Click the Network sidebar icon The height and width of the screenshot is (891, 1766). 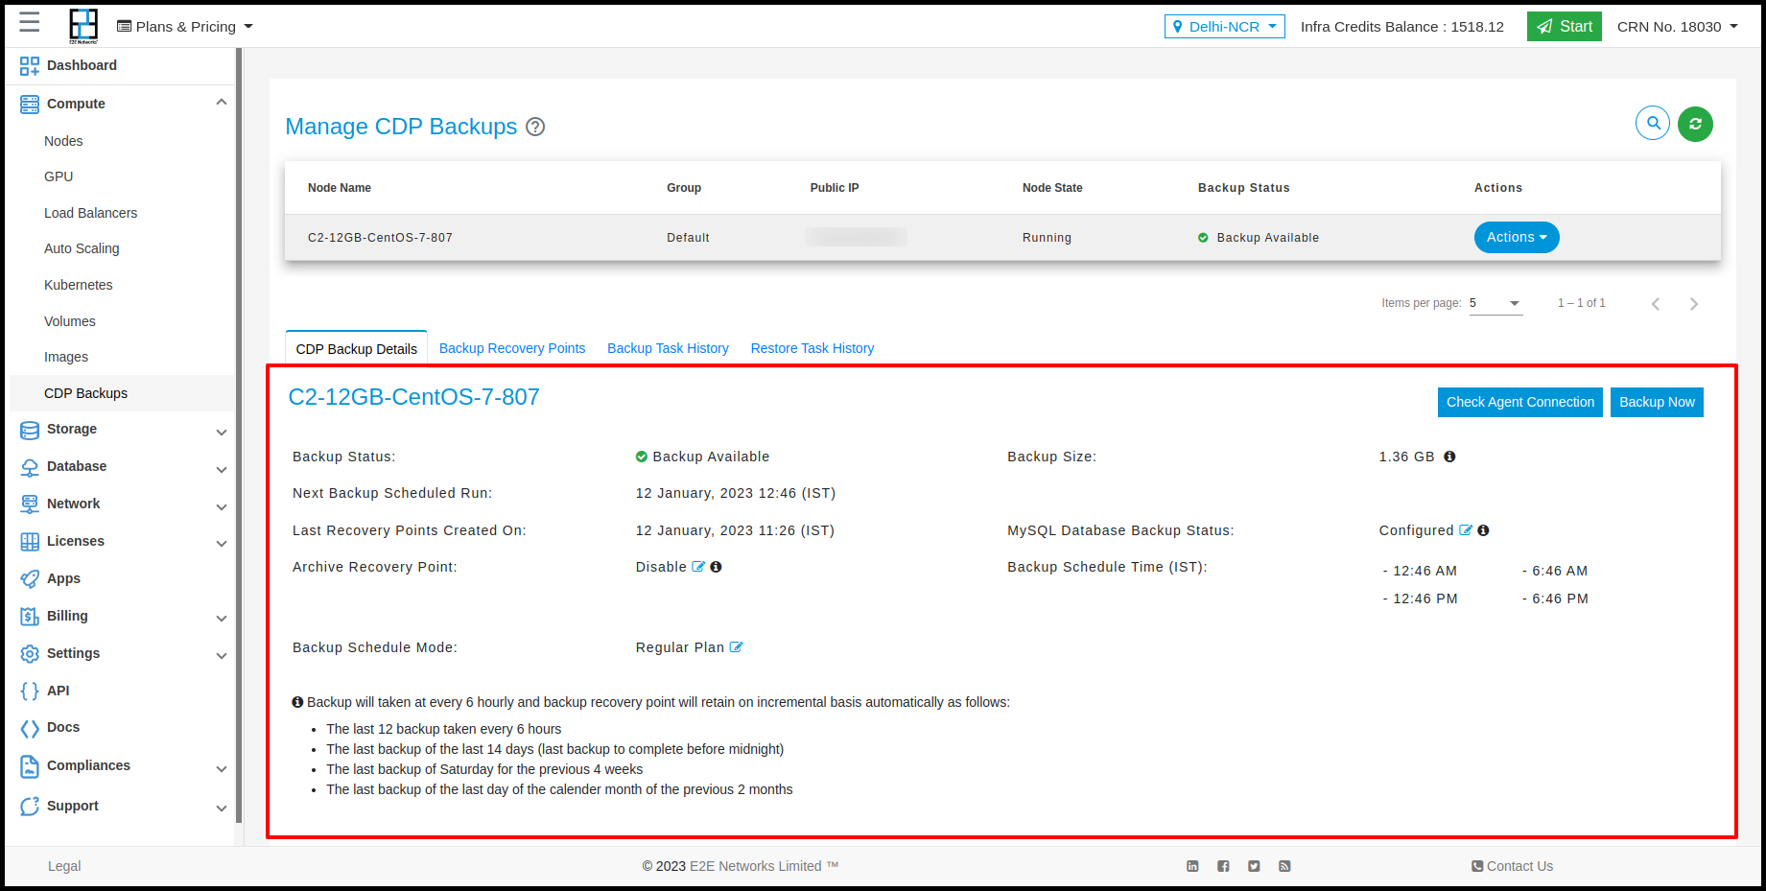30,504
